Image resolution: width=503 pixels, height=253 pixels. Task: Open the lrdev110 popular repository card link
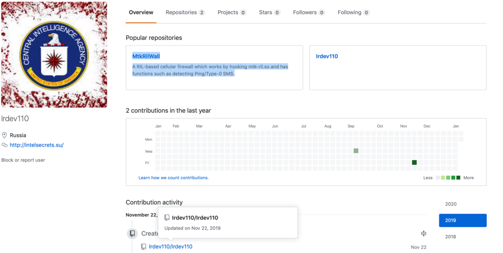pyautogui.click(x=327, y=56)
